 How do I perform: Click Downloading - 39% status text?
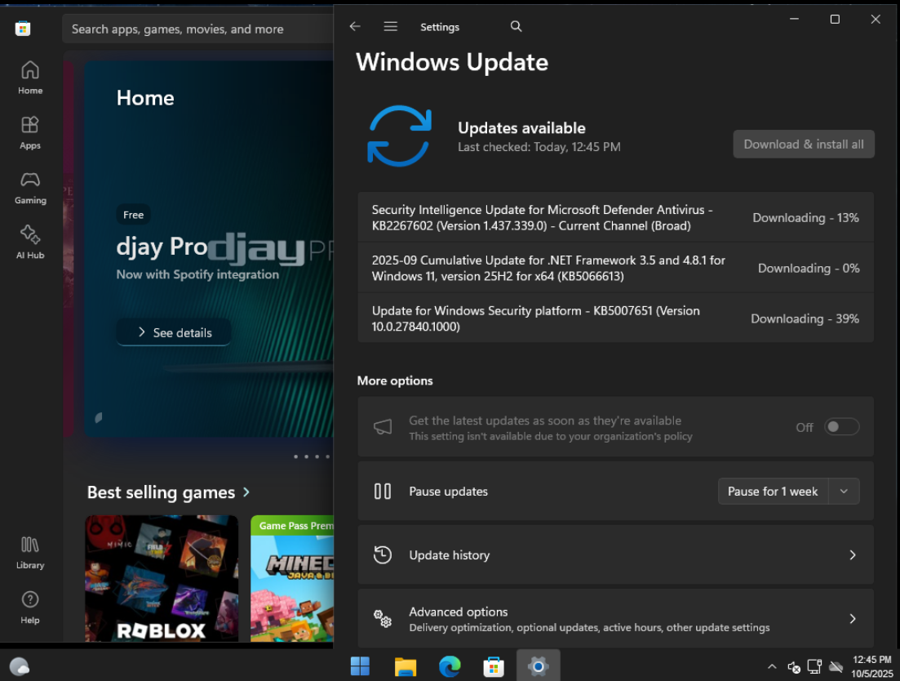coord(805,318)
